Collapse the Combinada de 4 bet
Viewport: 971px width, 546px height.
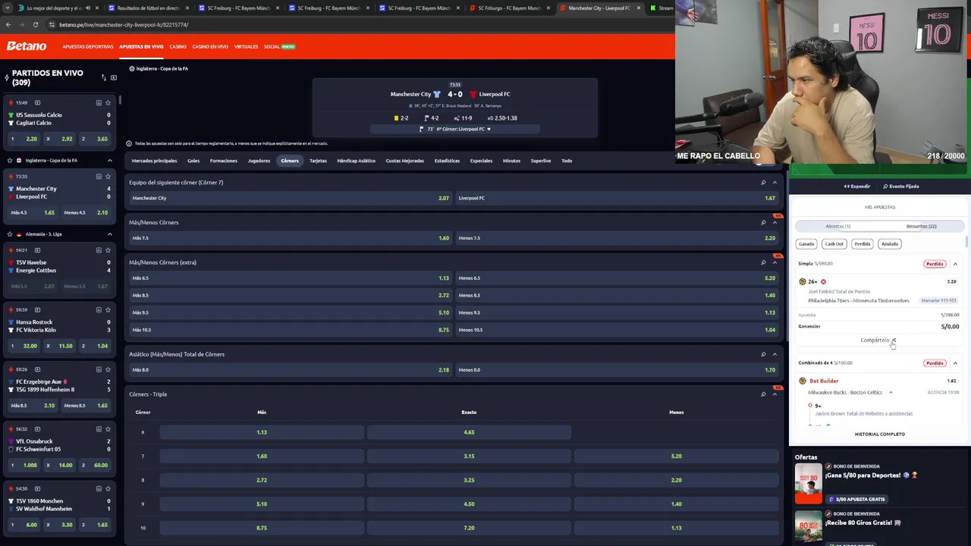[955, 363]
